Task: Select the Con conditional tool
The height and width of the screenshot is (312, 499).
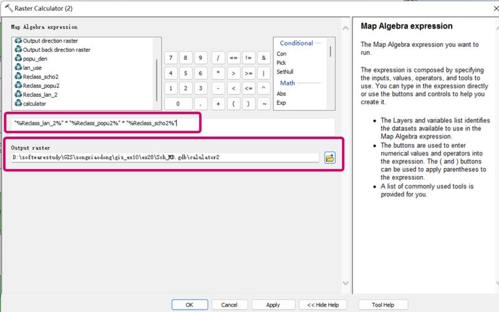Action: point(282,54)
